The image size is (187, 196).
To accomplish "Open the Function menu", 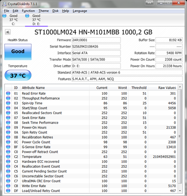I will click(x=29, y=11).
